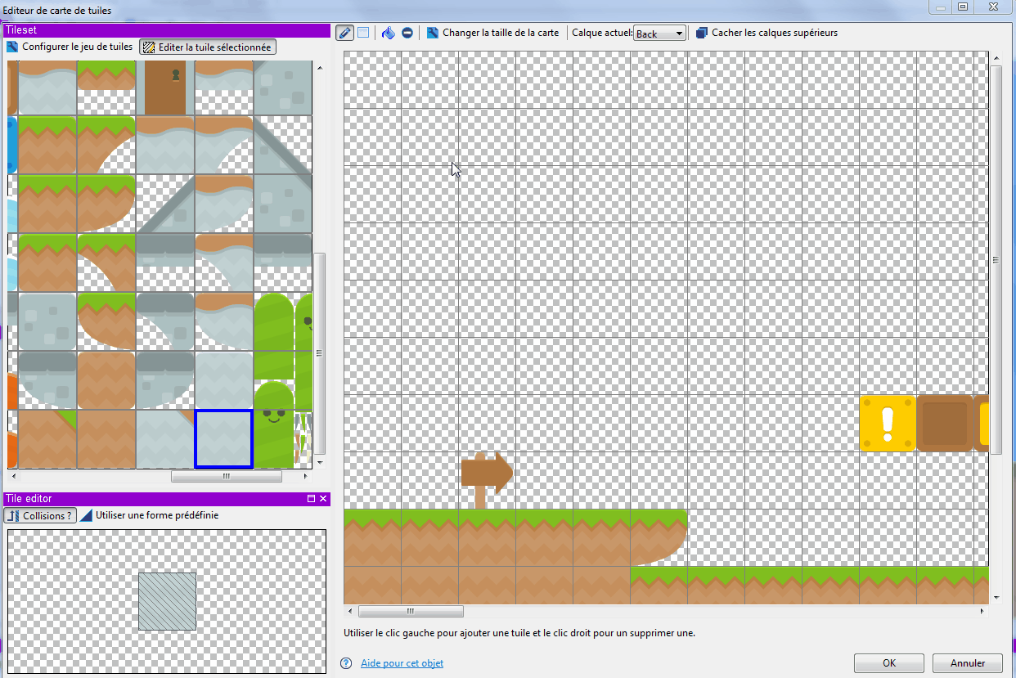1016x678 pixels.
Task: Click the yellow exclamation block on map
Action: coord(888,424)
